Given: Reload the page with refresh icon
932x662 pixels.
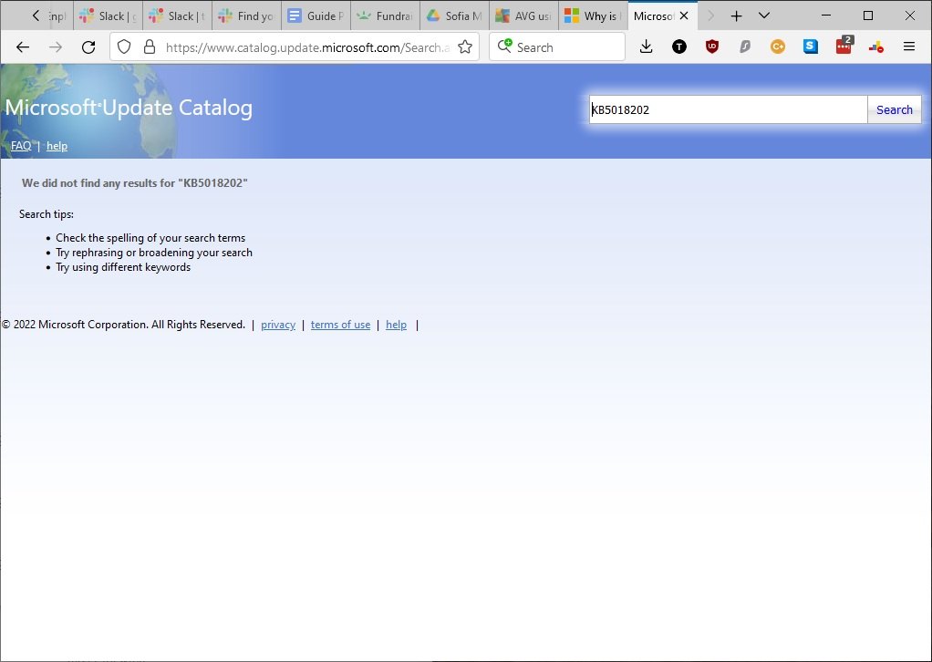Looking at the screenshot, I should 88,47.
